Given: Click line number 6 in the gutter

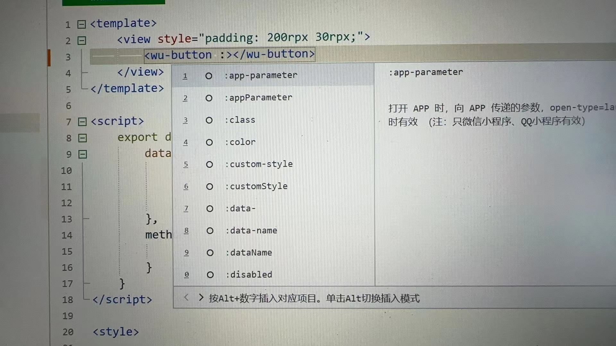Looking at the screenshot, I should point(68,106).
